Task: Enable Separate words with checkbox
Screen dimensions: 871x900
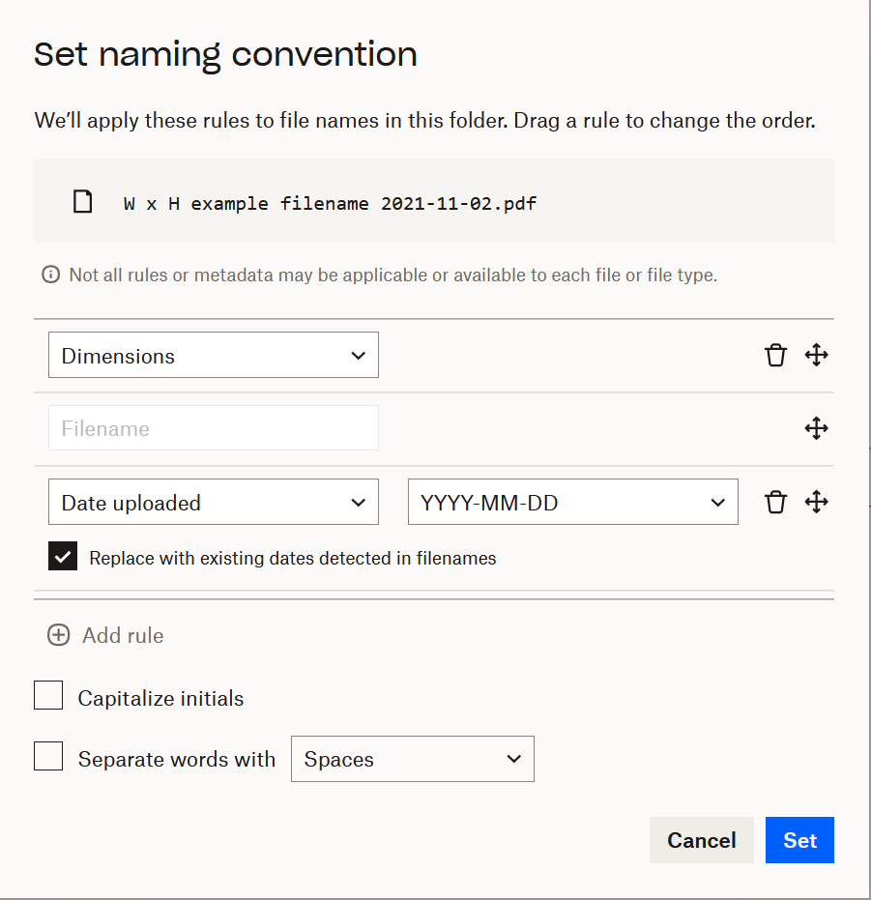Action: click(48, 757)
